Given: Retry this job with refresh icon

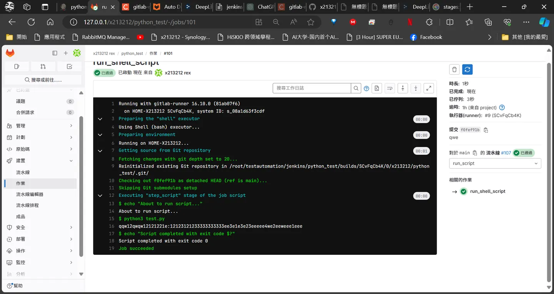Looking at the screenshot, I should click(x=467, y=70).
